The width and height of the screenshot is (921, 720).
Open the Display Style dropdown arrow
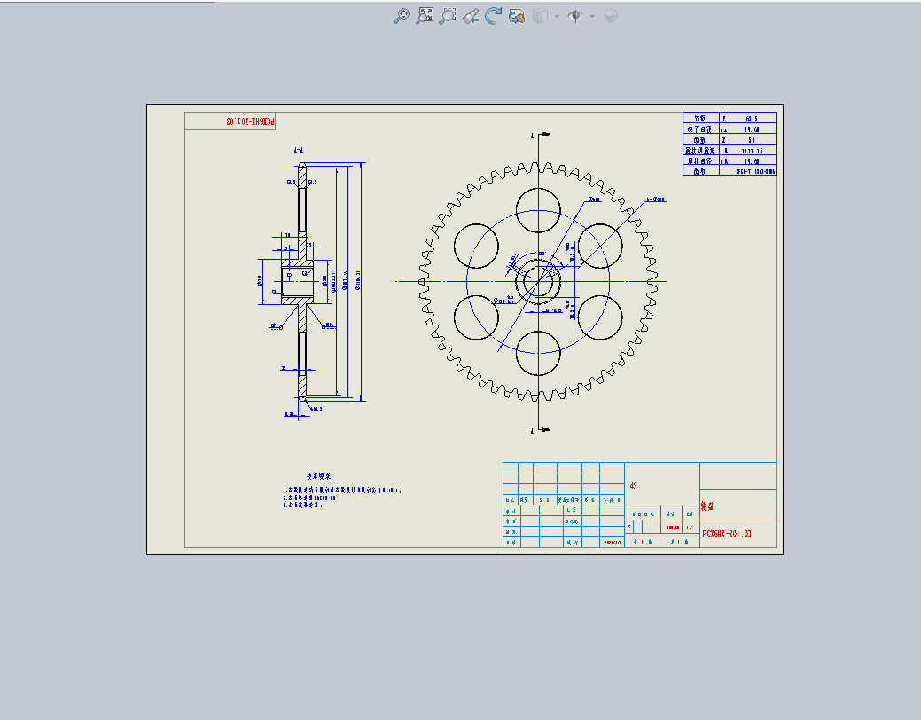[x=557, y=17]
